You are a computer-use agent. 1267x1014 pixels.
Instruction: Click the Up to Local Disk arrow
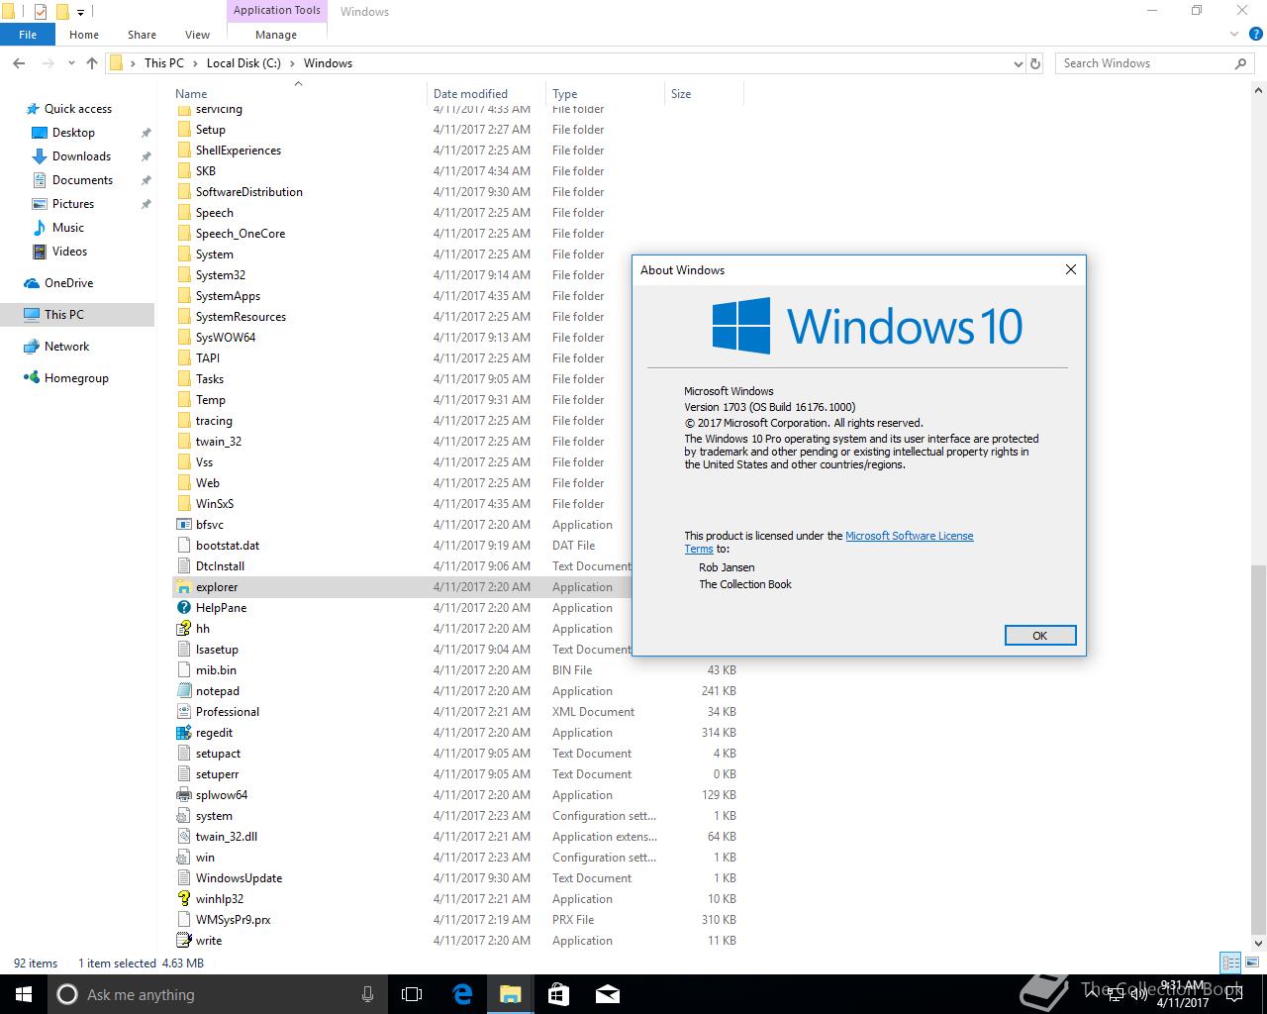92,63
